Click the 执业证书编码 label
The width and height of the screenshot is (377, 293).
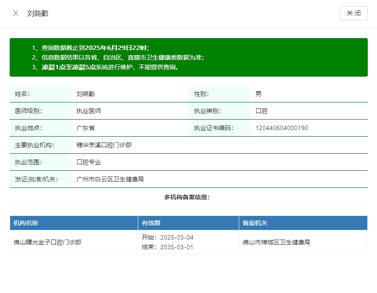point(213,128)
